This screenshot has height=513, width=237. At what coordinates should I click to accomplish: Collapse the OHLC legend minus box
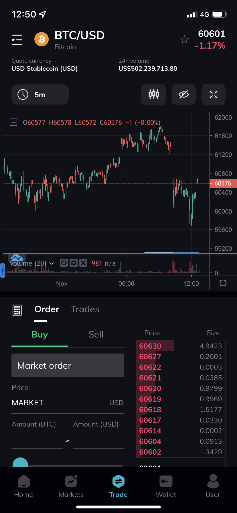(x=13, y=123)
